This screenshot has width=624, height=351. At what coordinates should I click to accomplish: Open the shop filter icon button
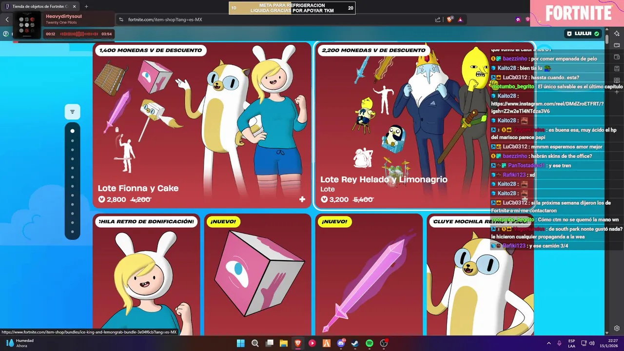(x=72, y=112)
